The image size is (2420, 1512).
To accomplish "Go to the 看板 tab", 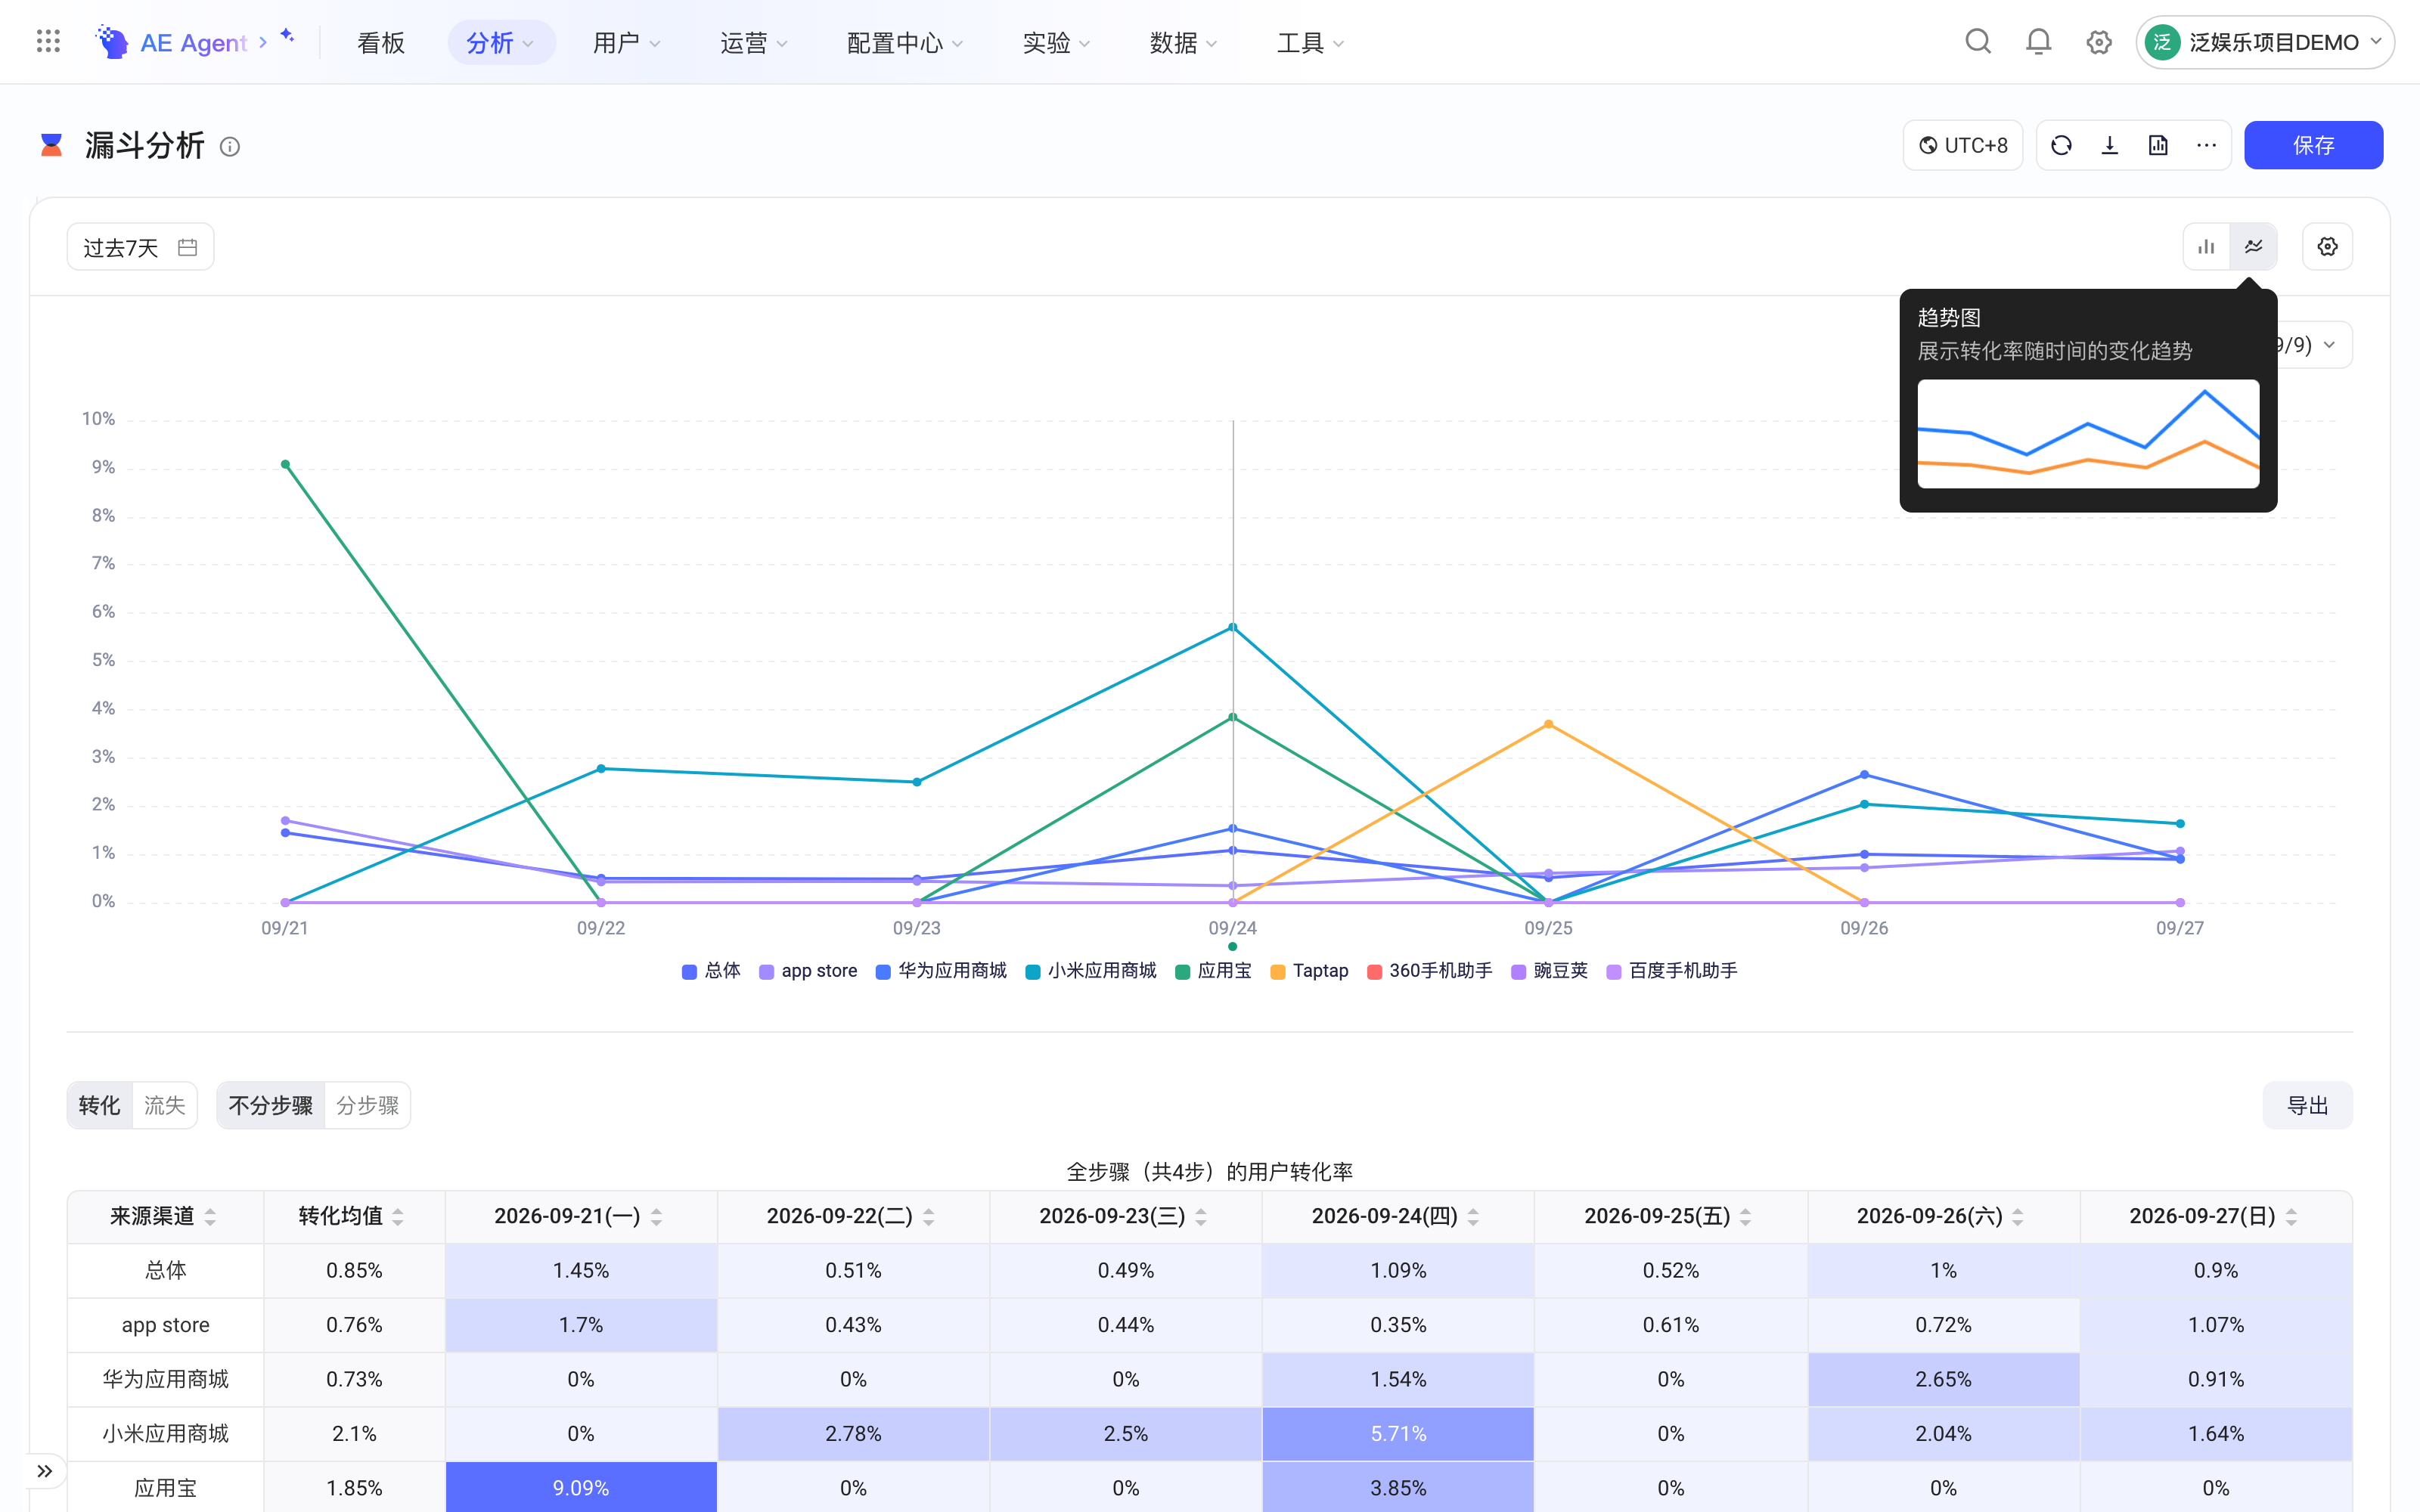I will (381, 42).
